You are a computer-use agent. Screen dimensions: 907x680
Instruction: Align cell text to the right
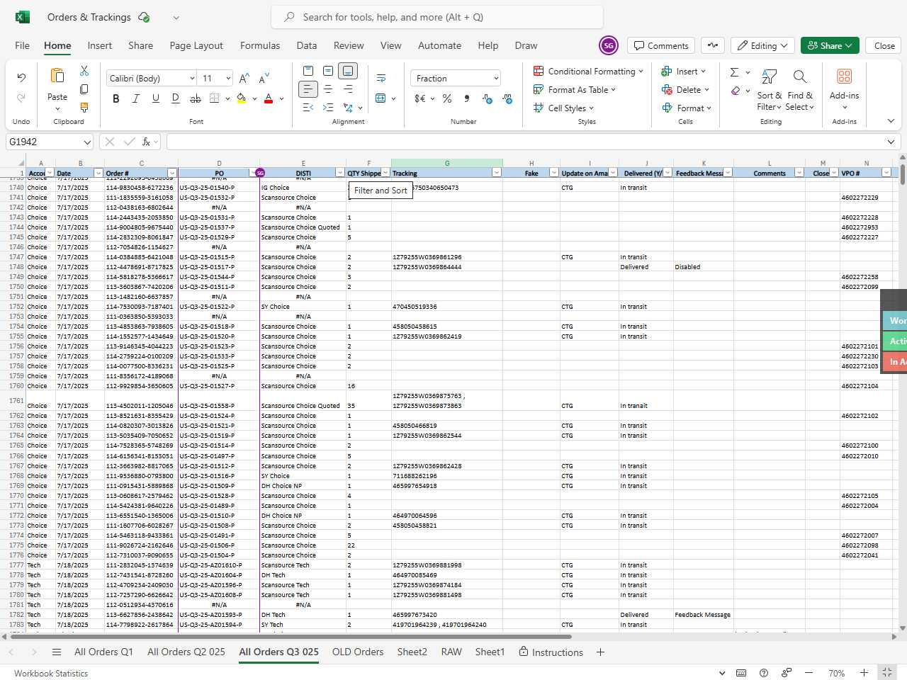[348, 89]
